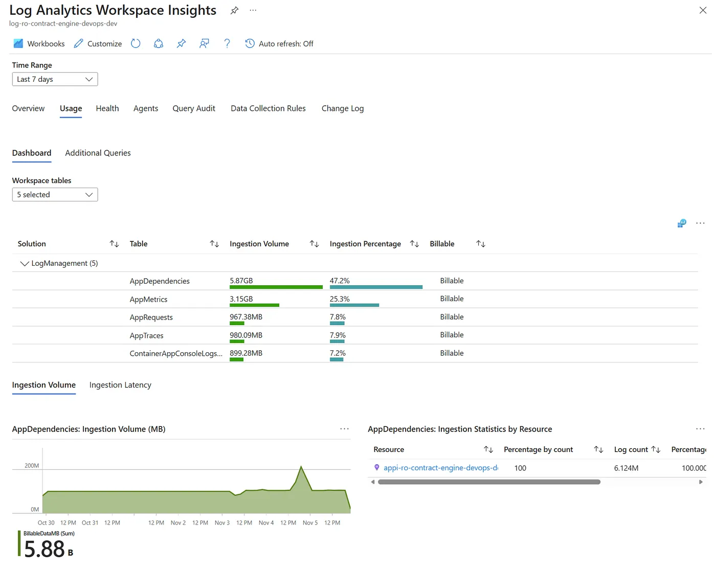This screenshot has height=570, width=716.
Task: Open Log Analytics query icon above table
Action: (x=682, y=223)
